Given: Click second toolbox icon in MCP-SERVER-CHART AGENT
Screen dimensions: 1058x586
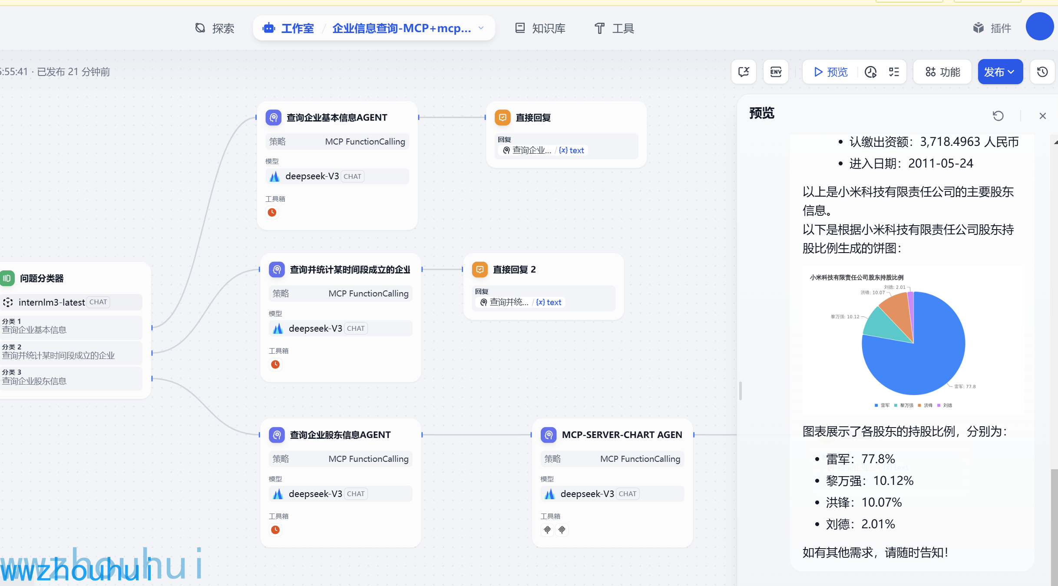Looking at the screenshot, I should click(x=562, y=530).
